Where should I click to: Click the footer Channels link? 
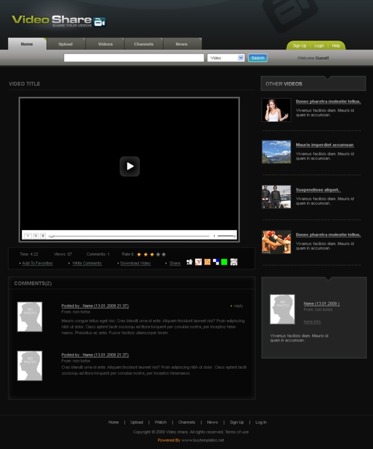[x=186, y=422]
